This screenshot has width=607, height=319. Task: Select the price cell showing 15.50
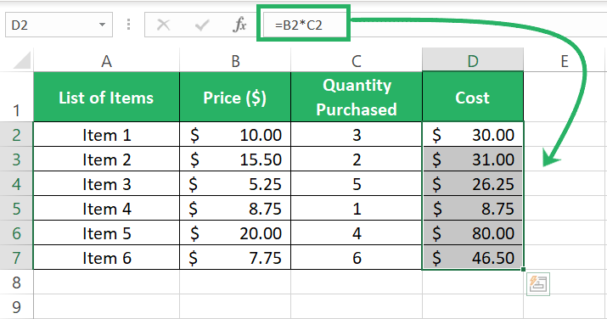(235, 159)
